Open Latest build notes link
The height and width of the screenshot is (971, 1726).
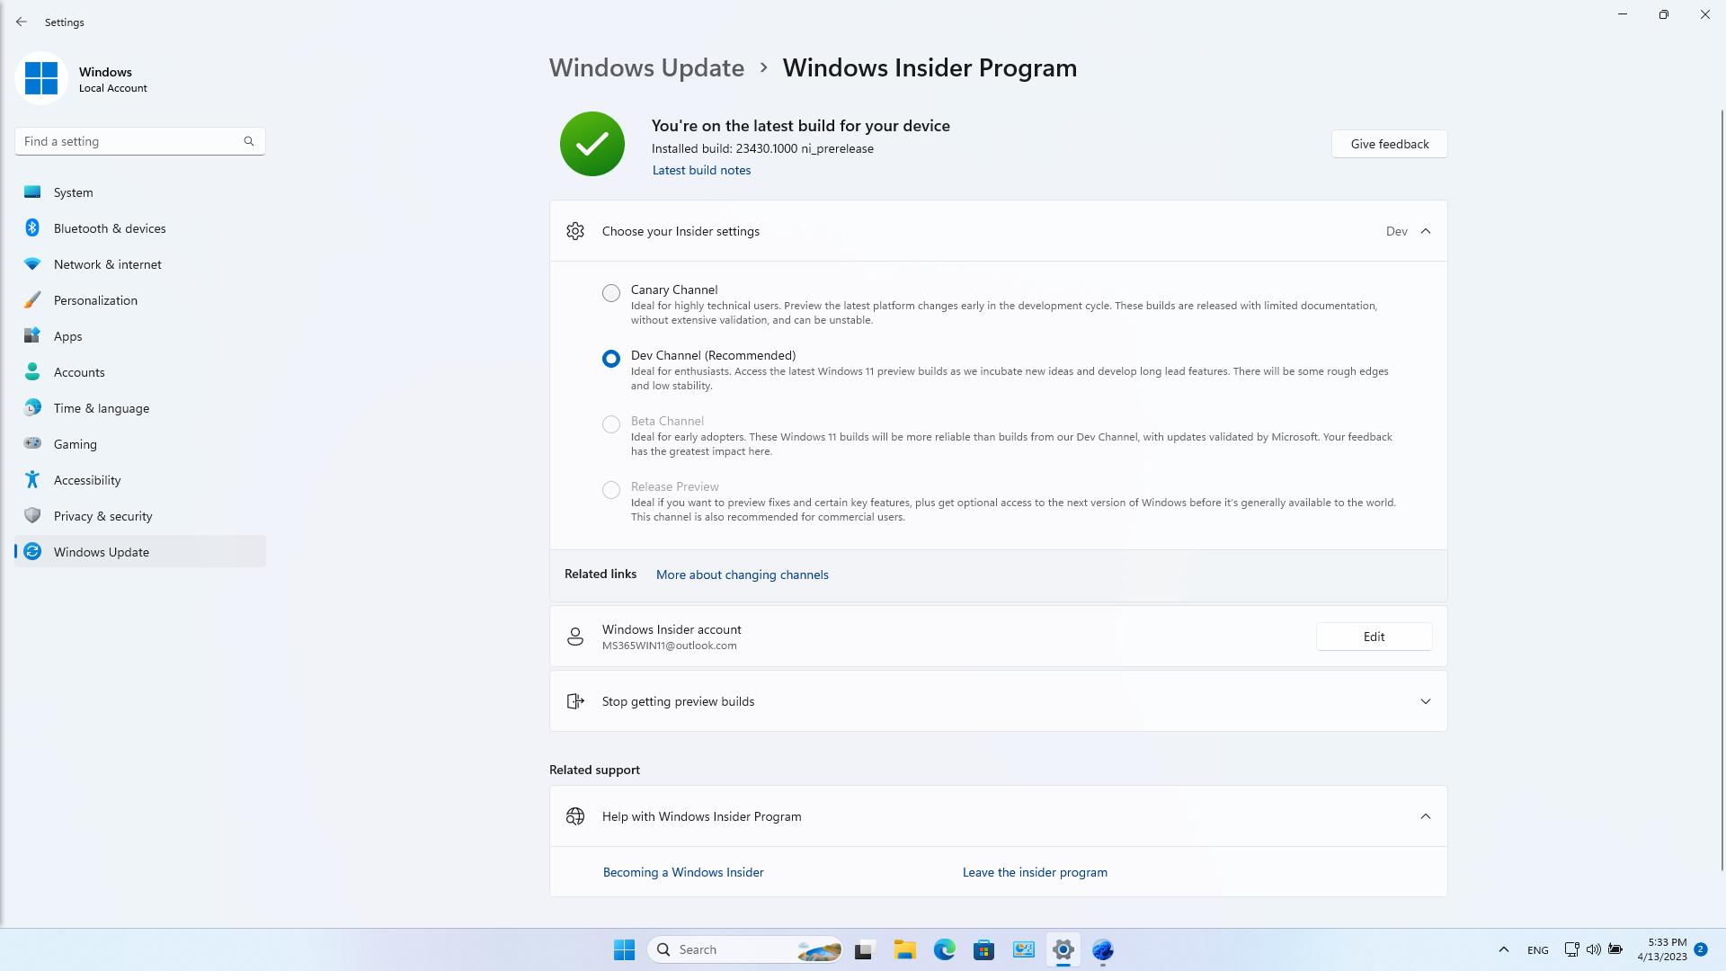701,169
